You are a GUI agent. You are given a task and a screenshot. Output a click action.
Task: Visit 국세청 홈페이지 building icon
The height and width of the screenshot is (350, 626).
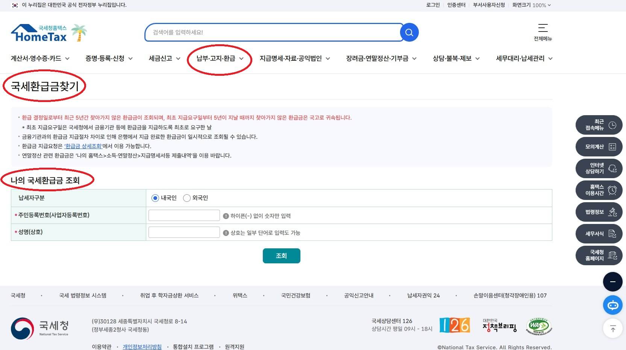pyautogui.click(x=613, y=255)
